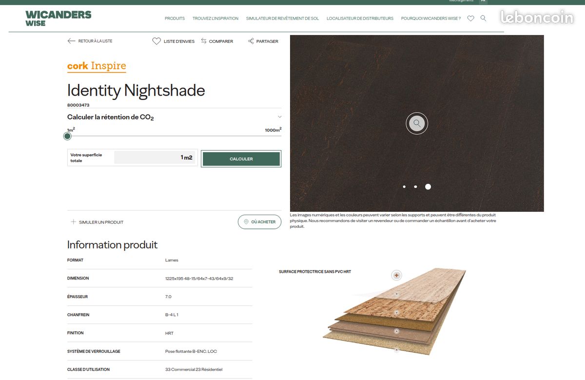Screen dimensions: 585x380
Task: Zoom the product image with magnifier circle
Action: (x=417, y=123)
